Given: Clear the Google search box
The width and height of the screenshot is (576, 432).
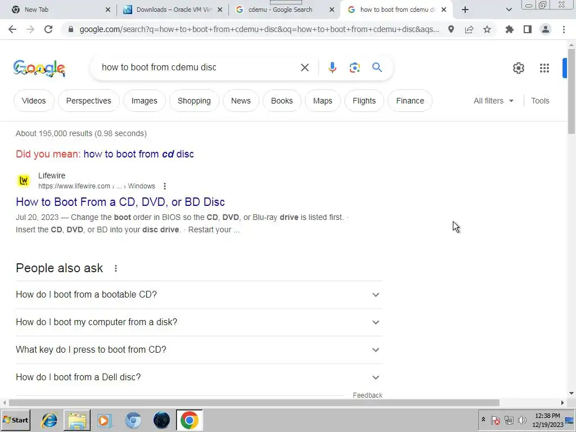Looking at the screenshot, I should 304,67.
